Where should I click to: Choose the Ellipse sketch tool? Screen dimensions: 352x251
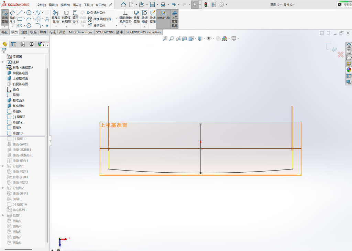pyautogui.click(x=38, y=19)
